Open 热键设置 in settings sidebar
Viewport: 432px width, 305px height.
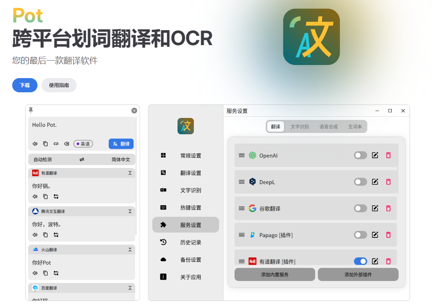185,207
